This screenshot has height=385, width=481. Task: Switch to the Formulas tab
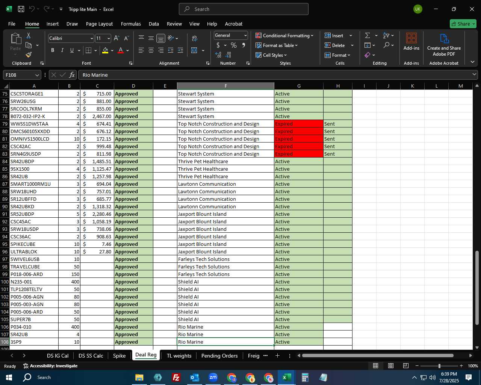point(131,24)
